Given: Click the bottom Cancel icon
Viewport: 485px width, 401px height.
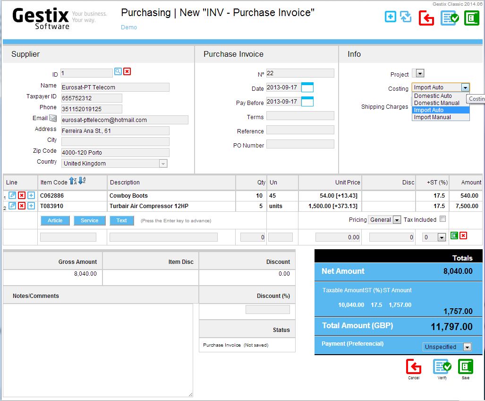Looking at the screenshot, I should (x=414, y=367).
